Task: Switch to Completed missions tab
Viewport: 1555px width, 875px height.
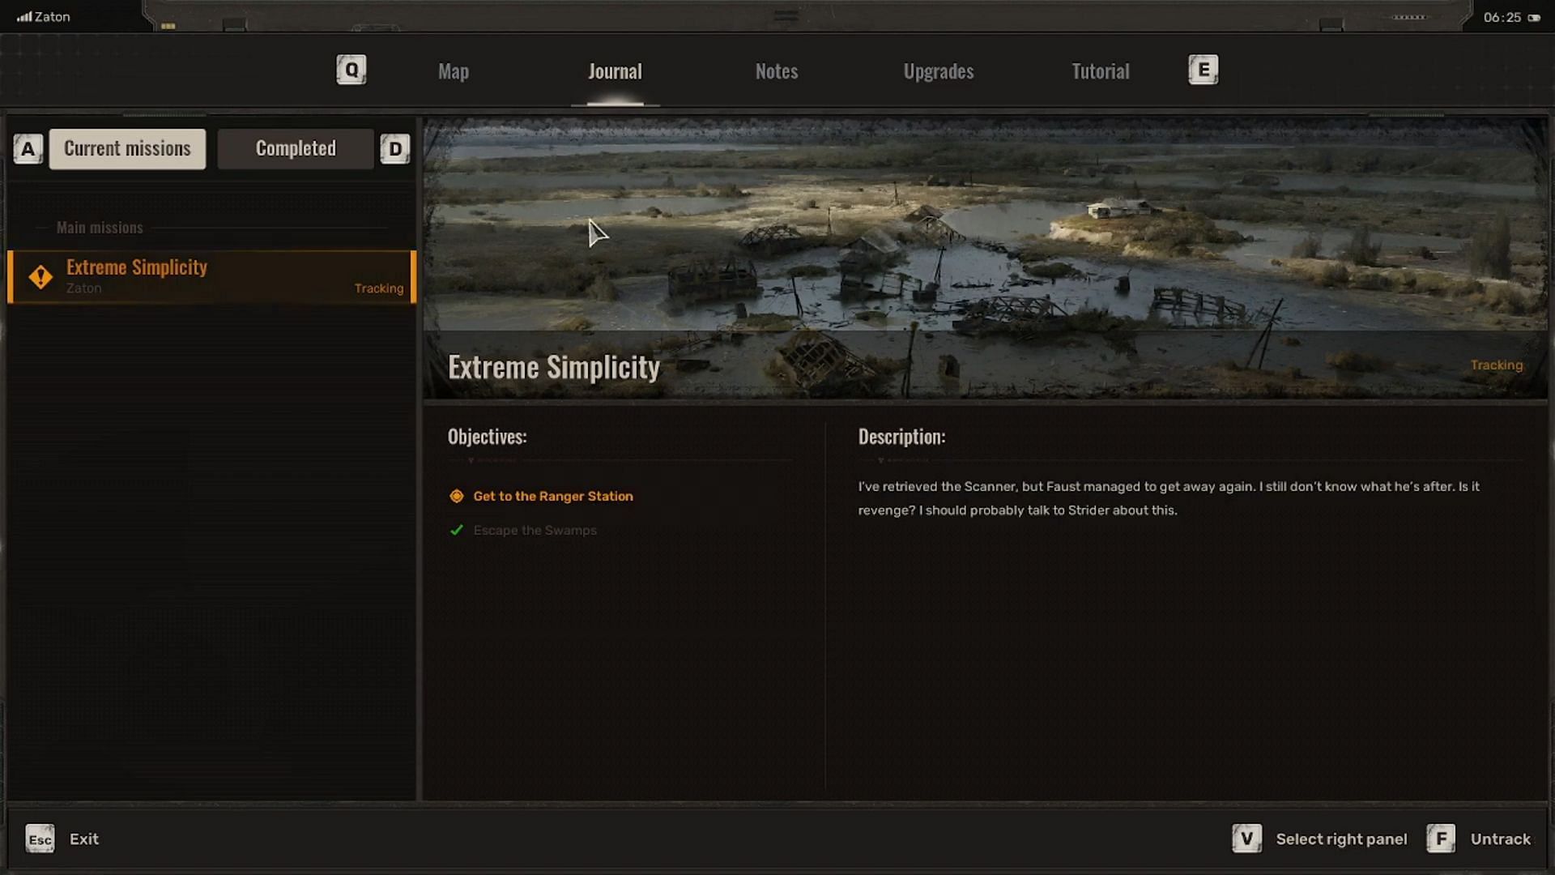Action: pyautogui.click(x=296, y=148)
